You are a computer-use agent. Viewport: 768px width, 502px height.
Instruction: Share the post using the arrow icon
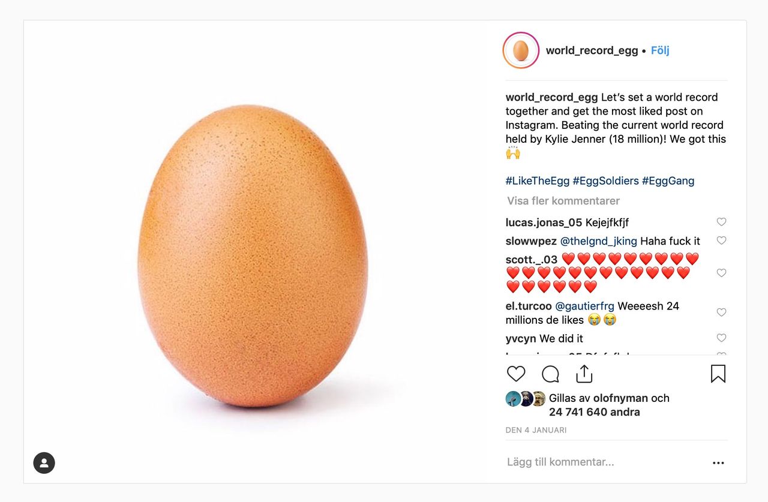pos(583,373)
